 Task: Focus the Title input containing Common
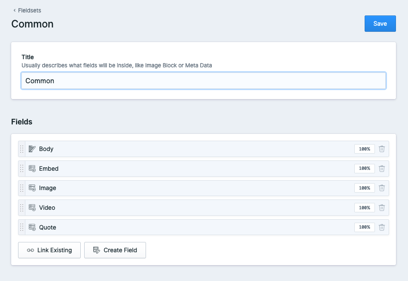[204, 81]
